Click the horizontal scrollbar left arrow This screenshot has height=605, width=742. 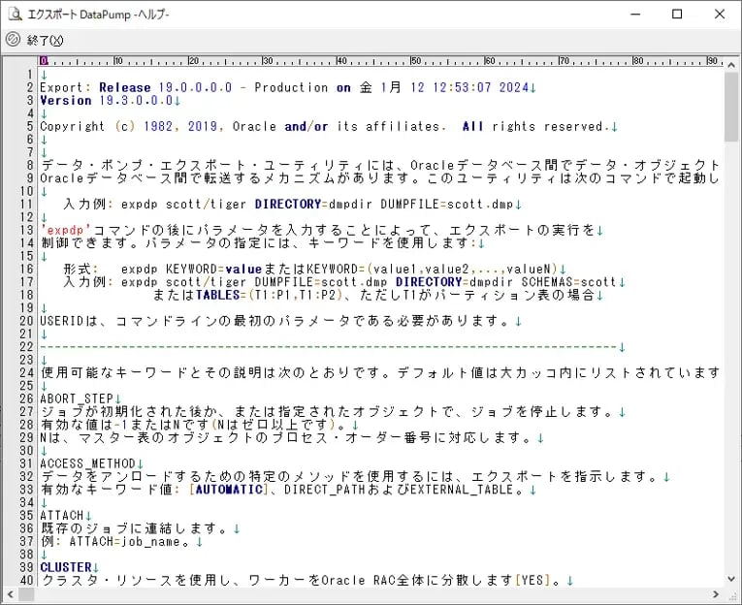point(9,595)
